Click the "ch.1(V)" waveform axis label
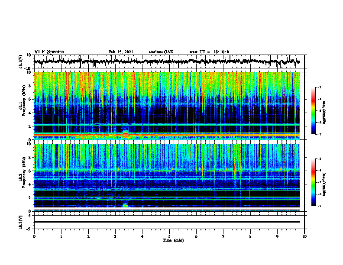The height and width of the screenshot is (265, 343). click(21, 61)
